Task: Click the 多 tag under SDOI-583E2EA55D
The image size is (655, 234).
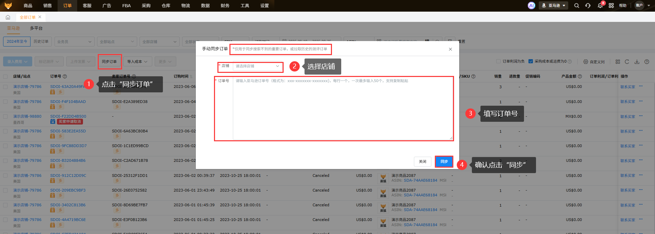Action: tap(60, 136)
